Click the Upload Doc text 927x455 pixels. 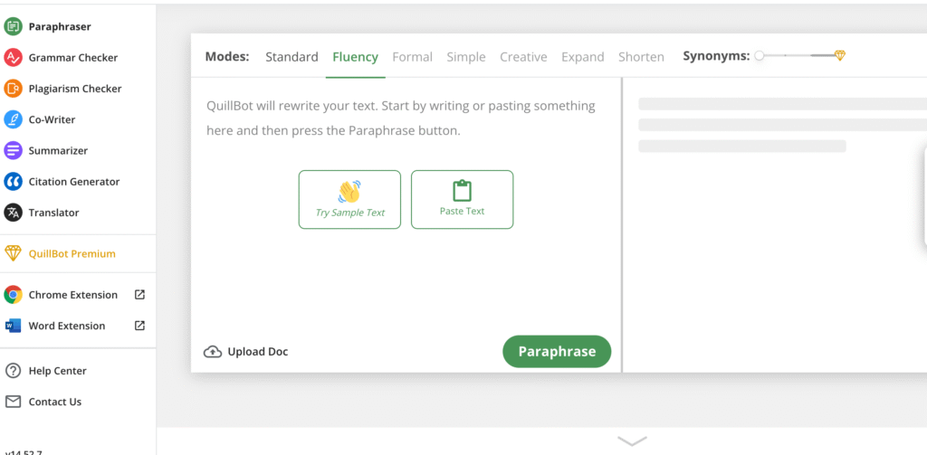tap(258, 352)
